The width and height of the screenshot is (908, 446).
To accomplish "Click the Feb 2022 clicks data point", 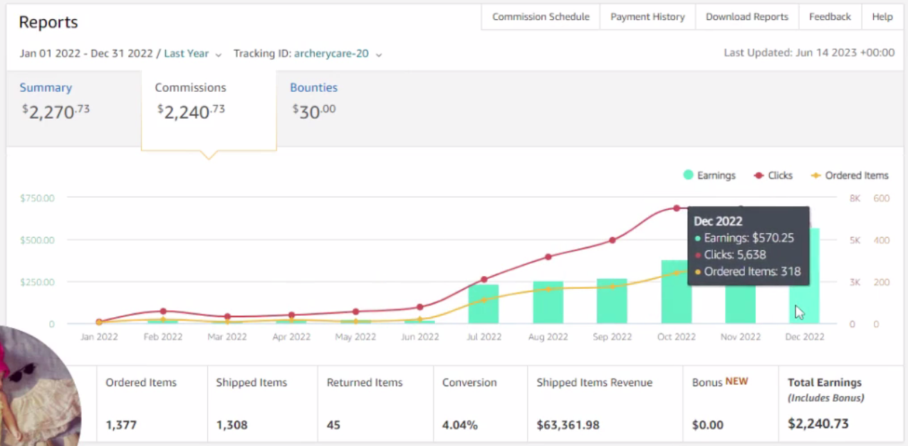I will coord(163,311).
